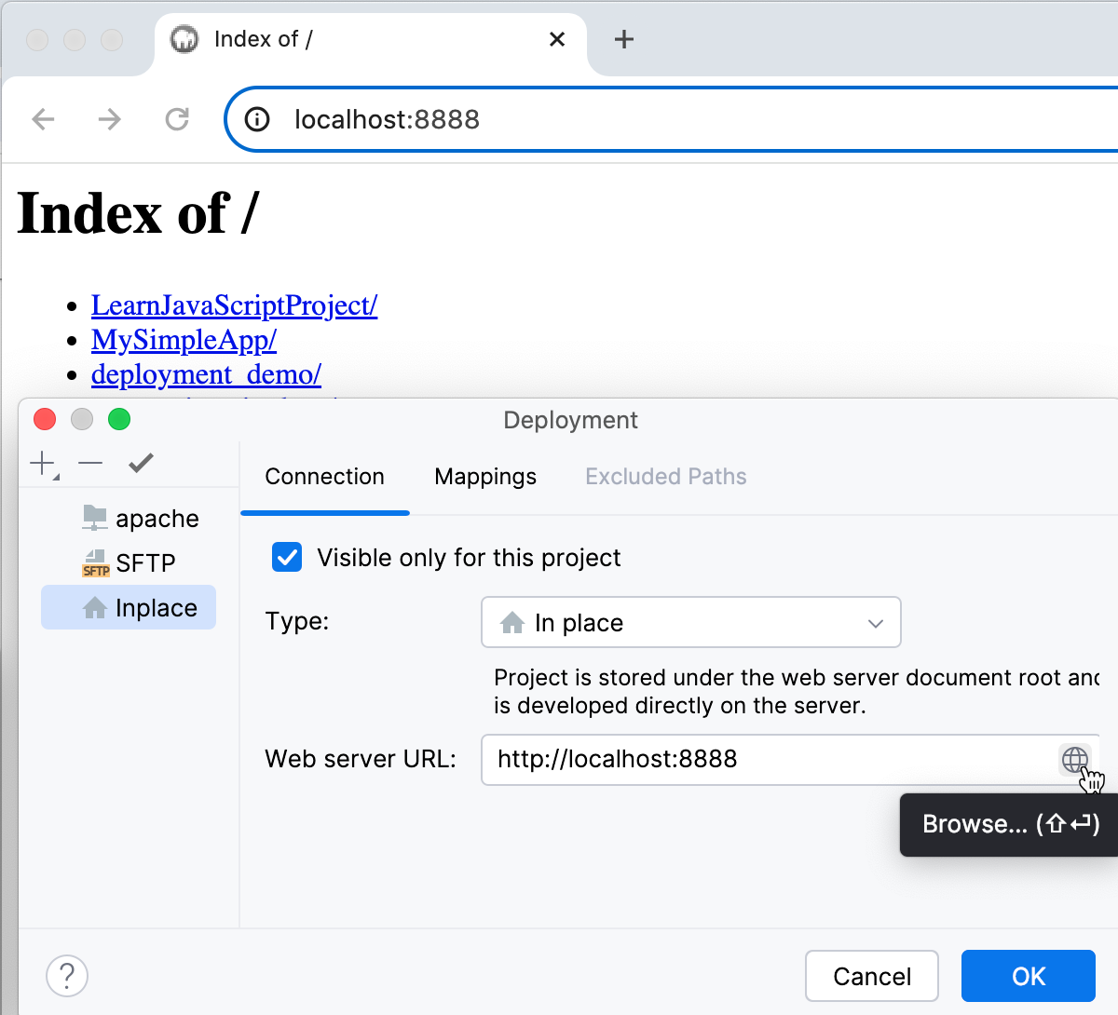
Task: Open the MySimpleApp directory link
Action: pyautogui.click(x=184, y=340)
